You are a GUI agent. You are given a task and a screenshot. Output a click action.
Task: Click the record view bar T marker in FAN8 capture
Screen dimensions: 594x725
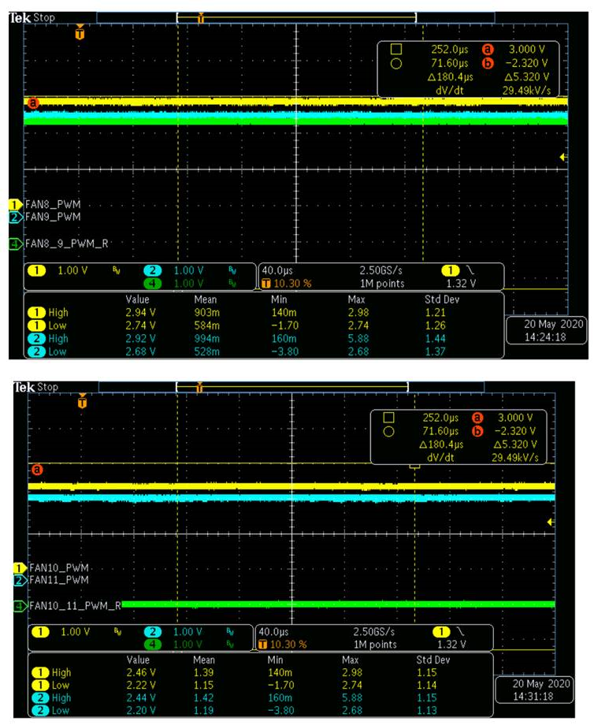(x=201, y=18)
